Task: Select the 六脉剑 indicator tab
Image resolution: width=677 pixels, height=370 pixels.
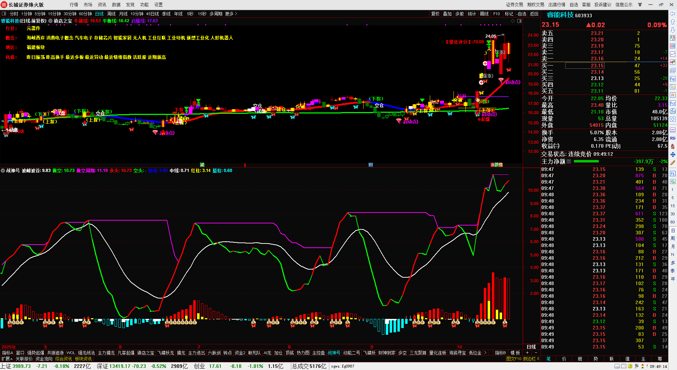Action: [214, 353]
